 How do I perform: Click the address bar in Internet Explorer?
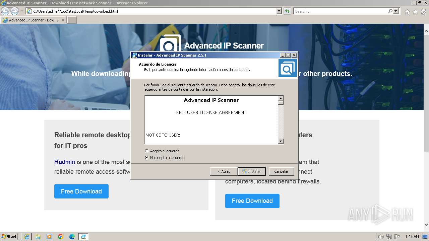tap(154, 11)
